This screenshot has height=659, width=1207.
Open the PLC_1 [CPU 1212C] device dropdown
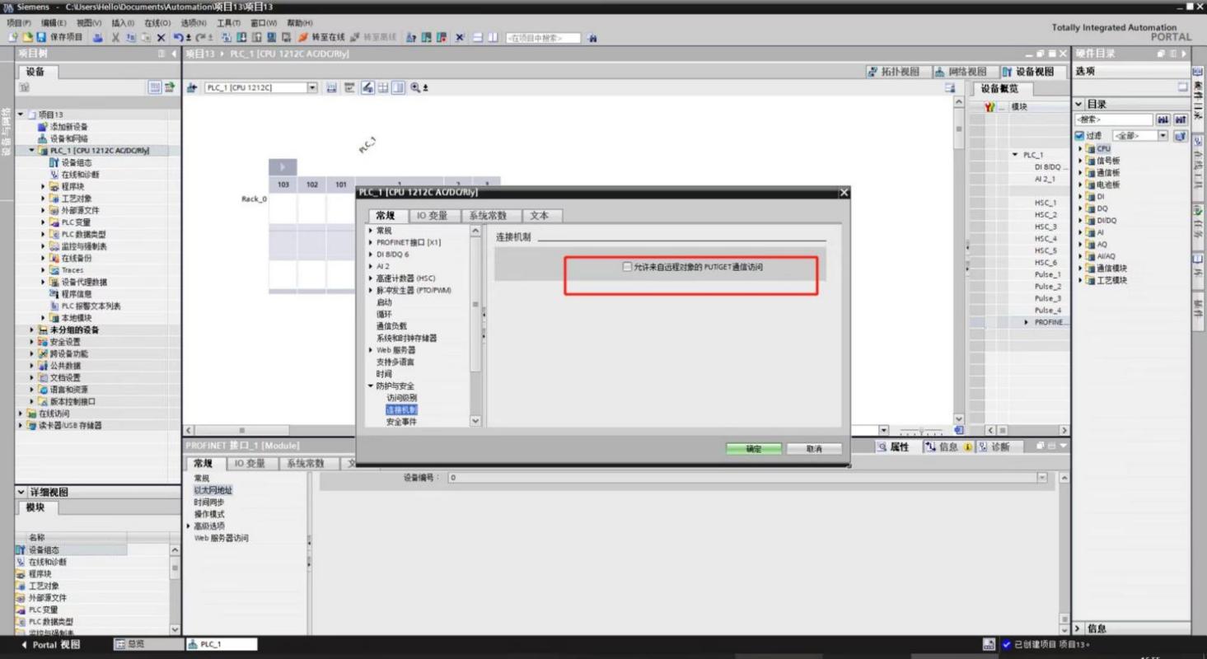pos(312,87)
